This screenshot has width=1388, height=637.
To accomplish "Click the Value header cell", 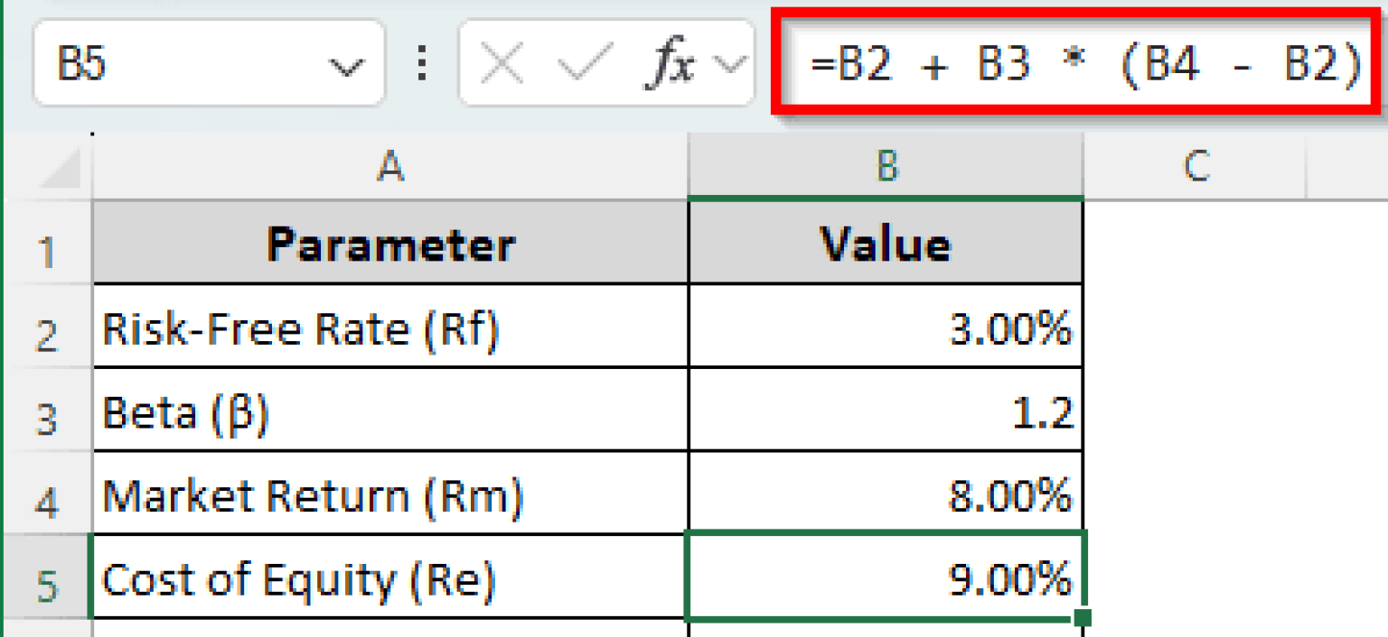I will [x=886, y=242].
